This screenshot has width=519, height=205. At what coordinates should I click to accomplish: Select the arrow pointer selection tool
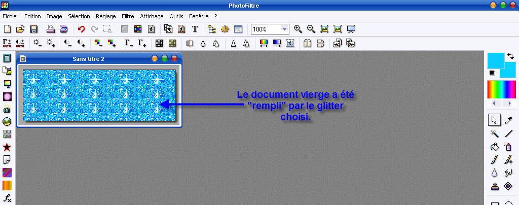click(495, 120)
